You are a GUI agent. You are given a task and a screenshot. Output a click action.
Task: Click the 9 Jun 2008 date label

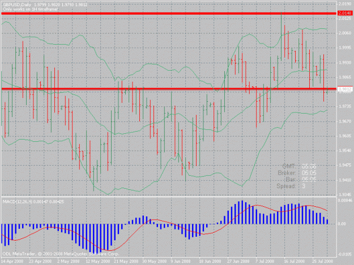[x=181, y=261]
